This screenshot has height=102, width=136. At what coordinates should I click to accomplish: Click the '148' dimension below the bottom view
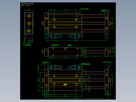pyautogui.click(x=65, y=96)
